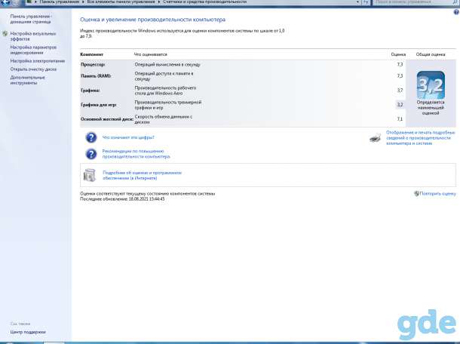Click the page title about rating computer performance

point(152,20)
